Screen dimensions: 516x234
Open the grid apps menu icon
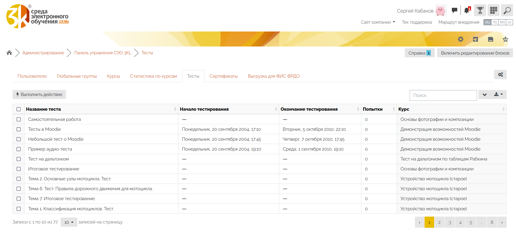493,10
